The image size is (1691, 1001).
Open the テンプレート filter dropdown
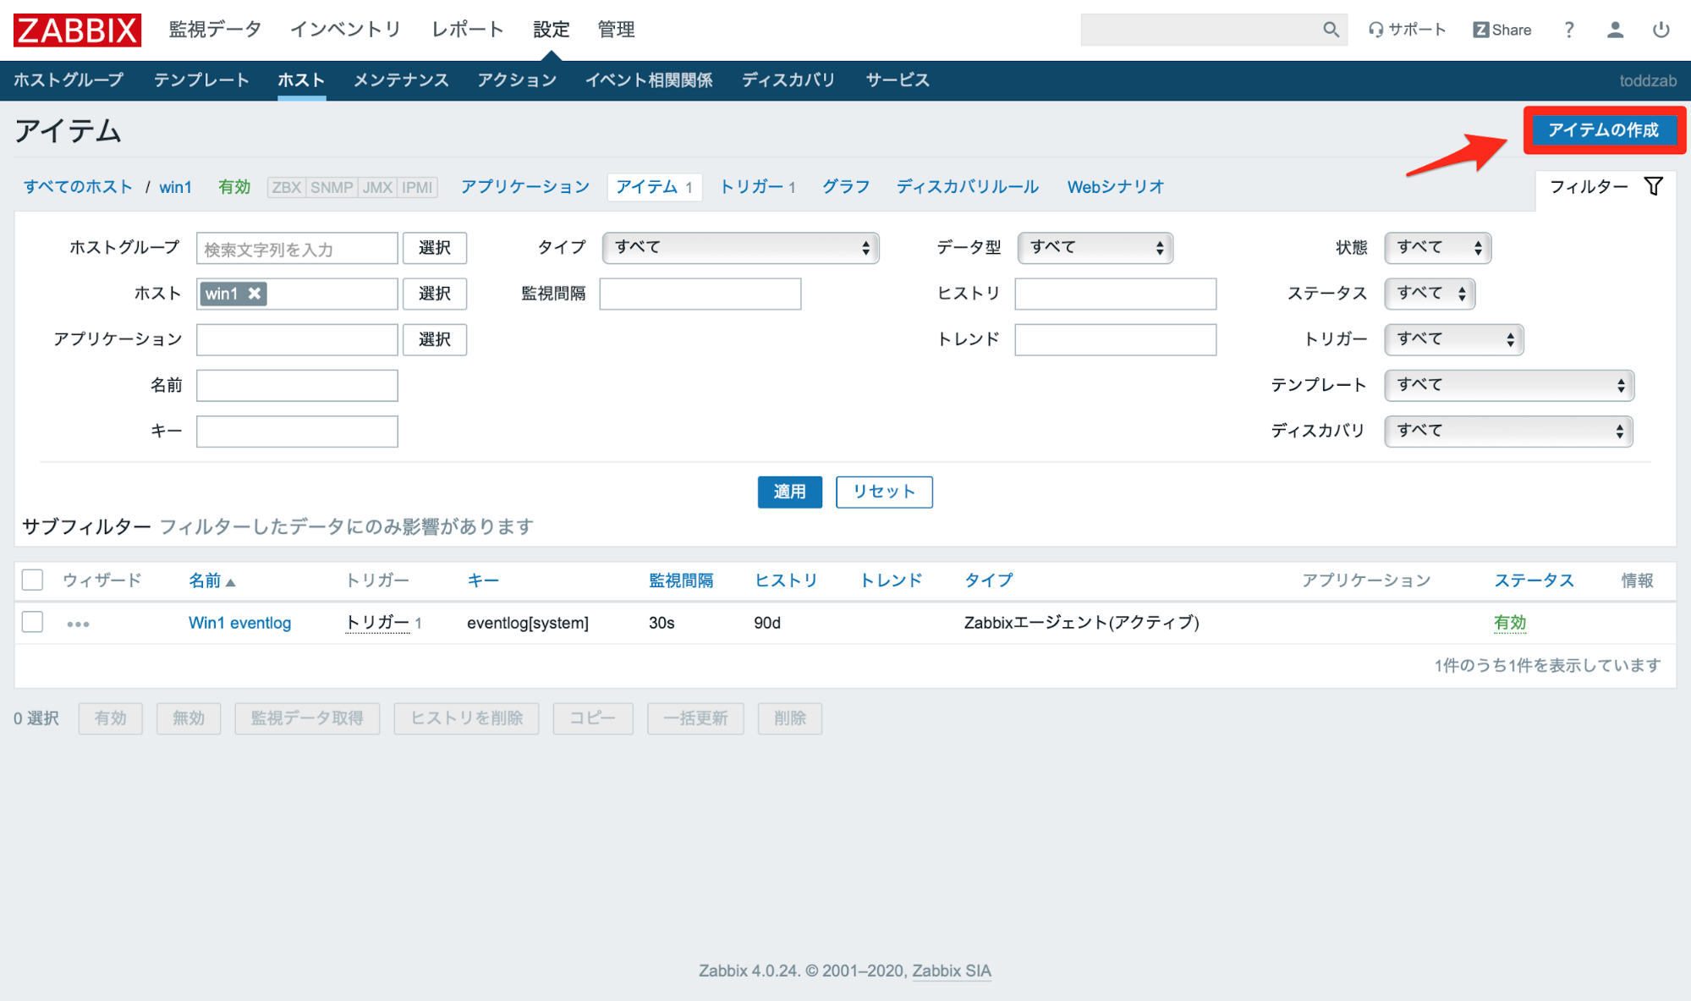tap(1508, 385)
